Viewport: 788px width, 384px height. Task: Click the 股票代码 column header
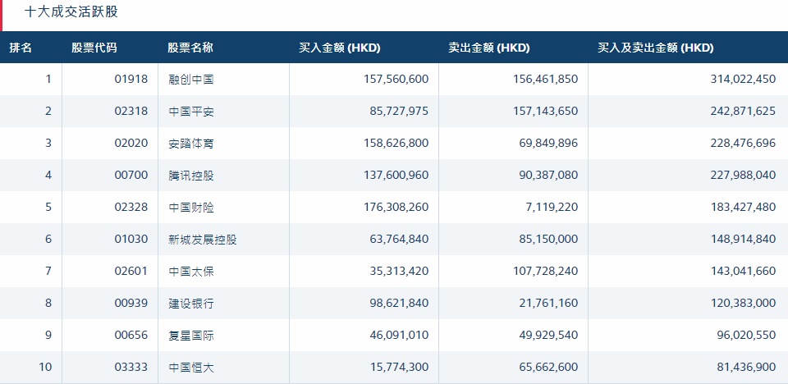click(94, 48)
